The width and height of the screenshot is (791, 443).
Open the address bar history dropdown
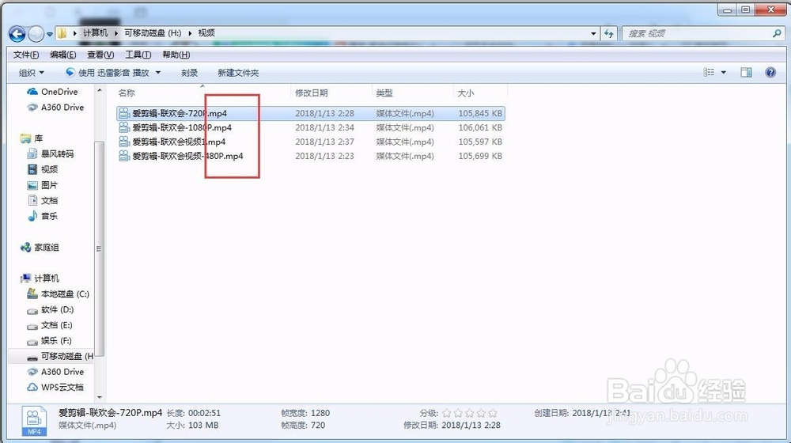pos(593,34)
